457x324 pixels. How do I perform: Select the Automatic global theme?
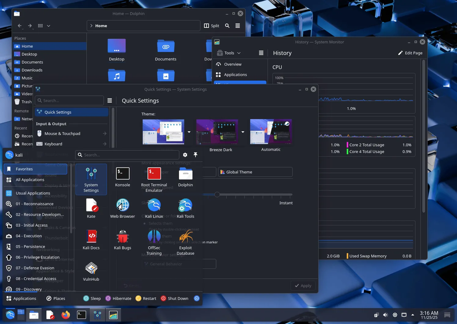tap(271, 132)
